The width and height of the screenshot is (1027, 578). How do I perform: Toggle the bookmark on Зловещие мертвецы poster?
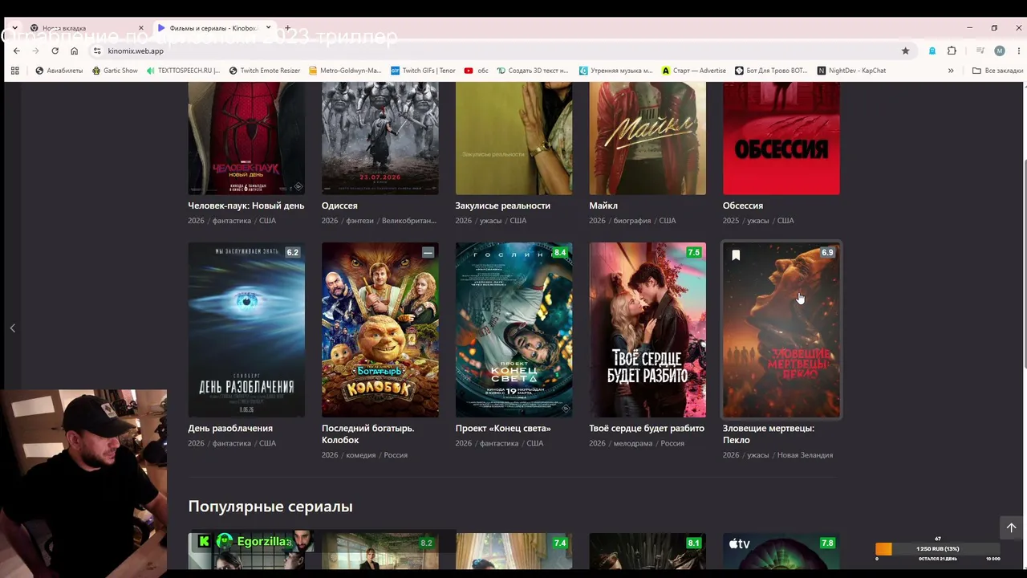tap(736, 255)
